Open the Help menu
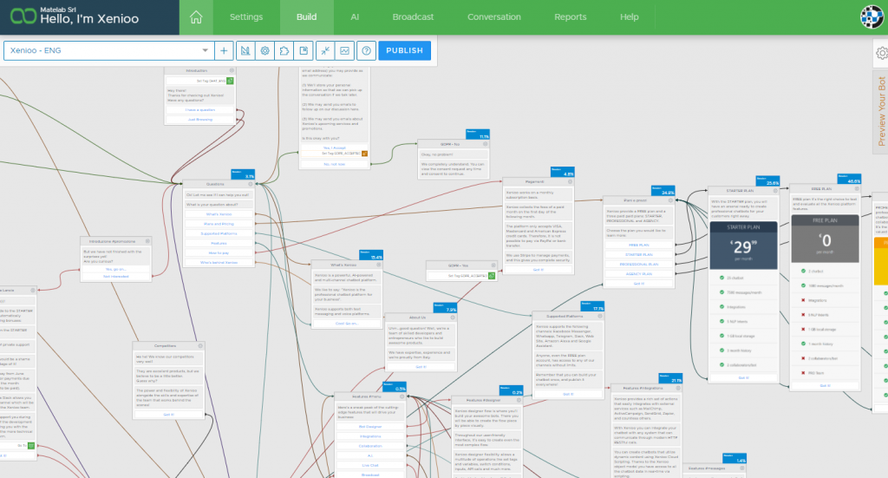 (630, 17)
